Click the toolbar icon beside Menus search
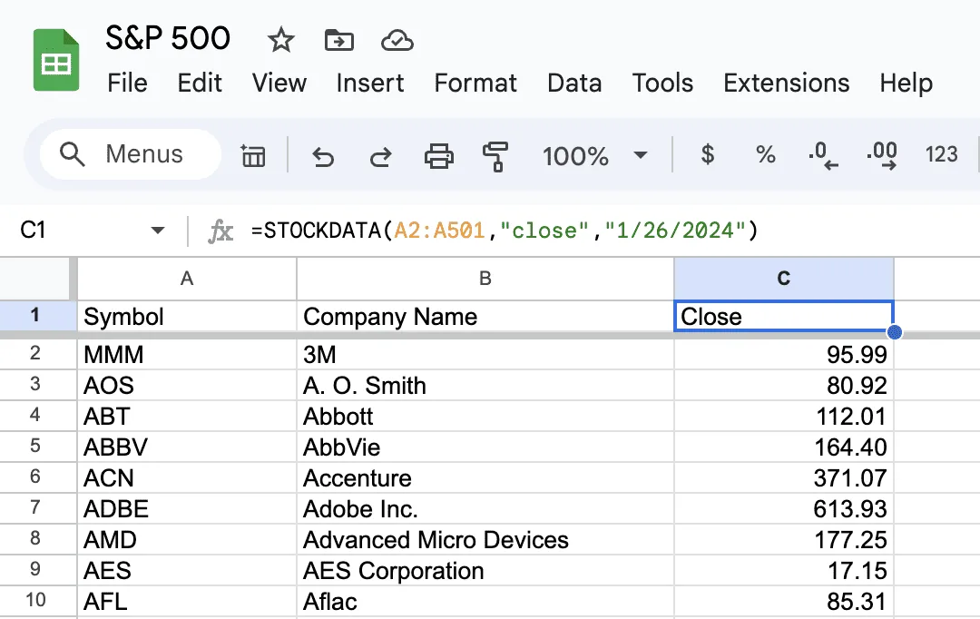This screenshot has height=619, width=980. click(x=253, y=155)
